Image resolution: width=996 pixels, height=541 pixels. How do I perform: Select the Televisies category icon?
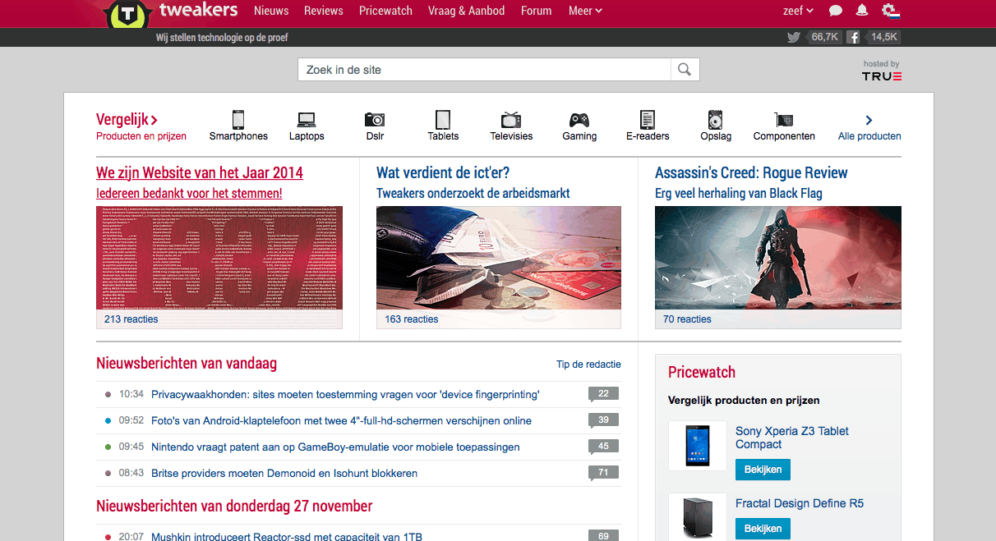(x=511, y=119)
